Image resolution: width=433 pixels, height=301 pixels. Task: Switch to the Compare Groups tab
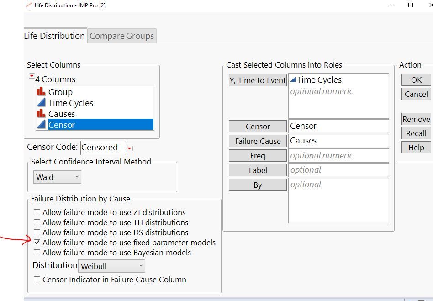[121, 36]
